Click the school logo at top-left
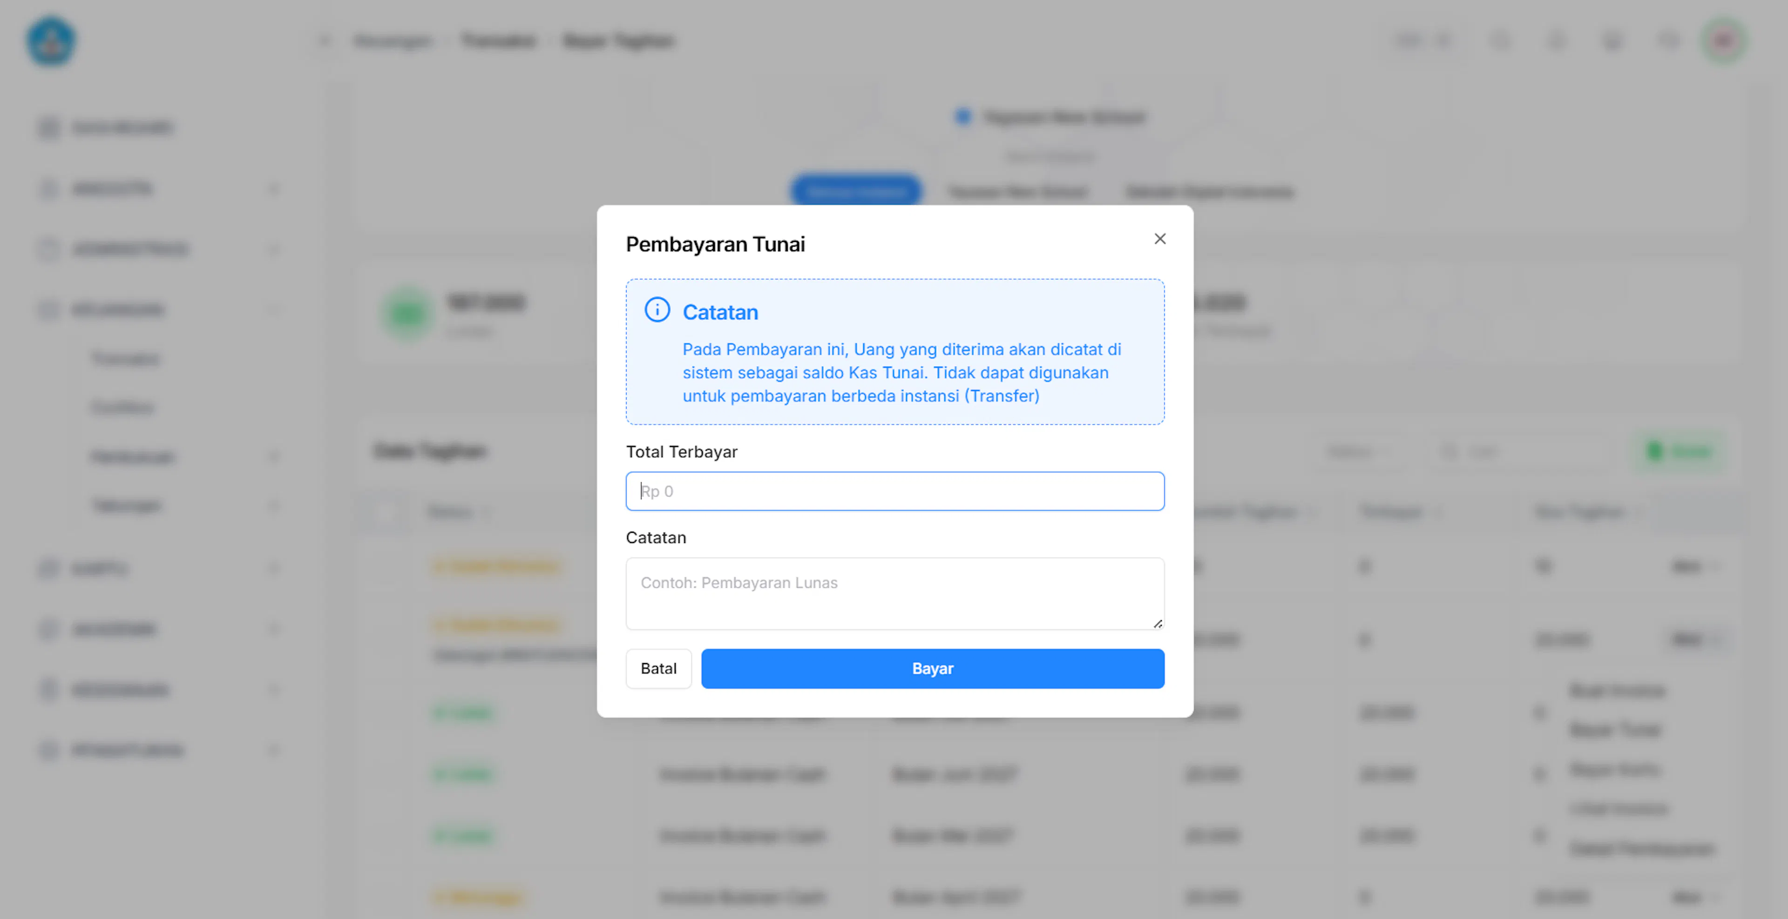Viewport: 1788px width, 919px height. pyautogui.click(x=51, y=41)
